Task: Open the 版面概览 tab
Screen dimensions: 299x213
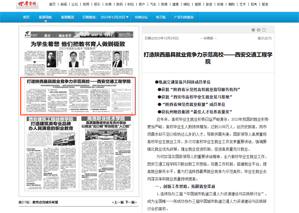Action: 67,17
